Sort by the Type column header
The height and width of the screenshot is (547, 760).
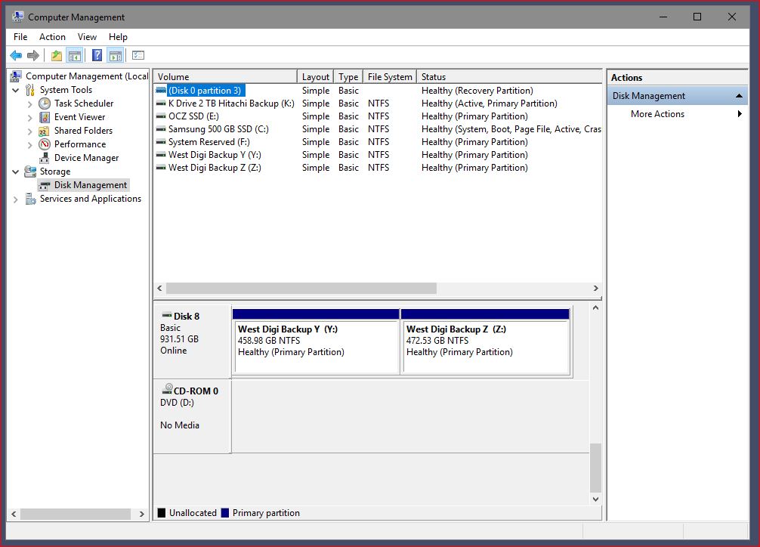pyautogui.click(x=348, y=76)
